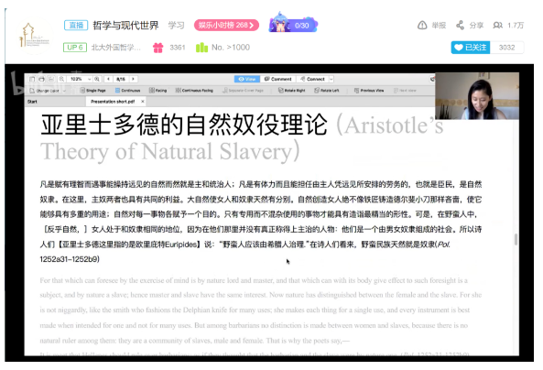Click the pink gift icon

point(157,48)
